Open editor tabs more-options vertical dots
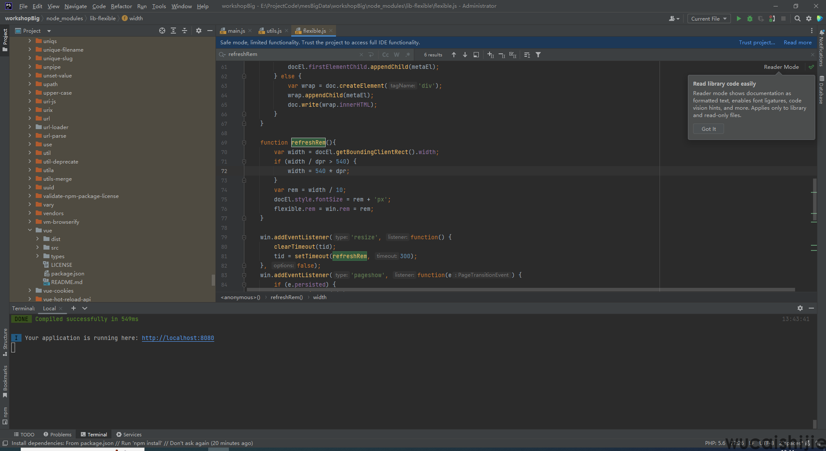 coord(812,31)
